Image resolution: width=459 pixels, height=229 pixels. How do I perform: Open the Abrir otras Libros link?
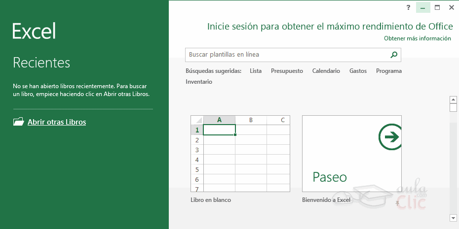56,122
